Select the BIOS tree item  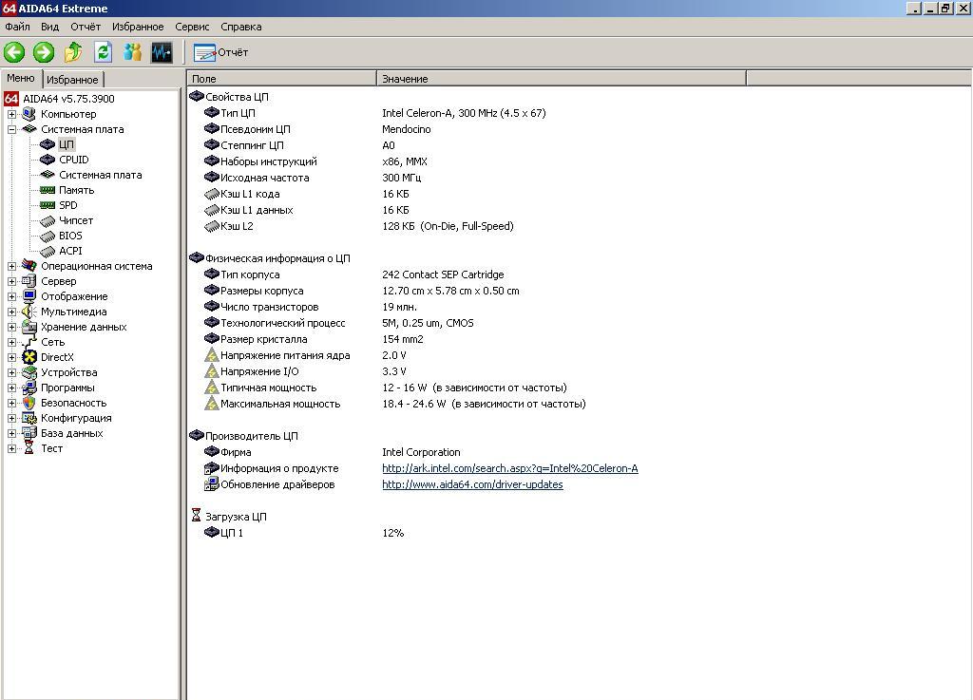70,236
